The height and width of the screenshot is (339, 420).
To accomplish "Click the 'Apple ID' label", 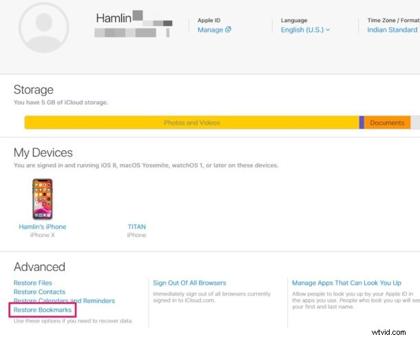I will [x=209, y=21].
